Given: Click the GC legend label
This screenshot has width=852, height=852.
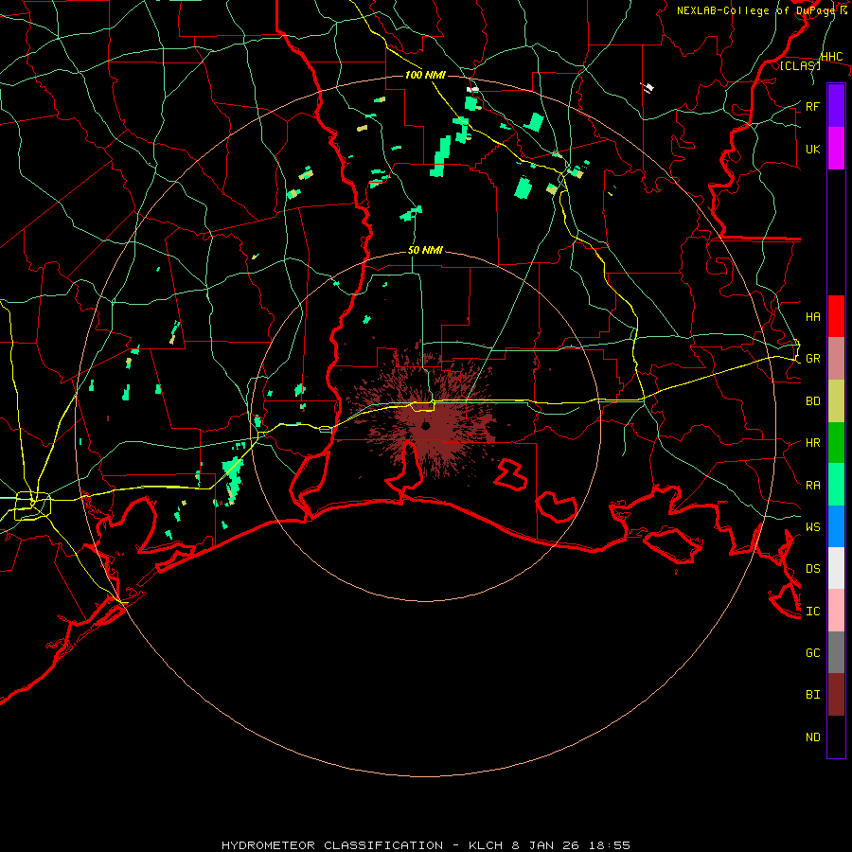Looking at the screenshot, I should click(x=812, y=652).
